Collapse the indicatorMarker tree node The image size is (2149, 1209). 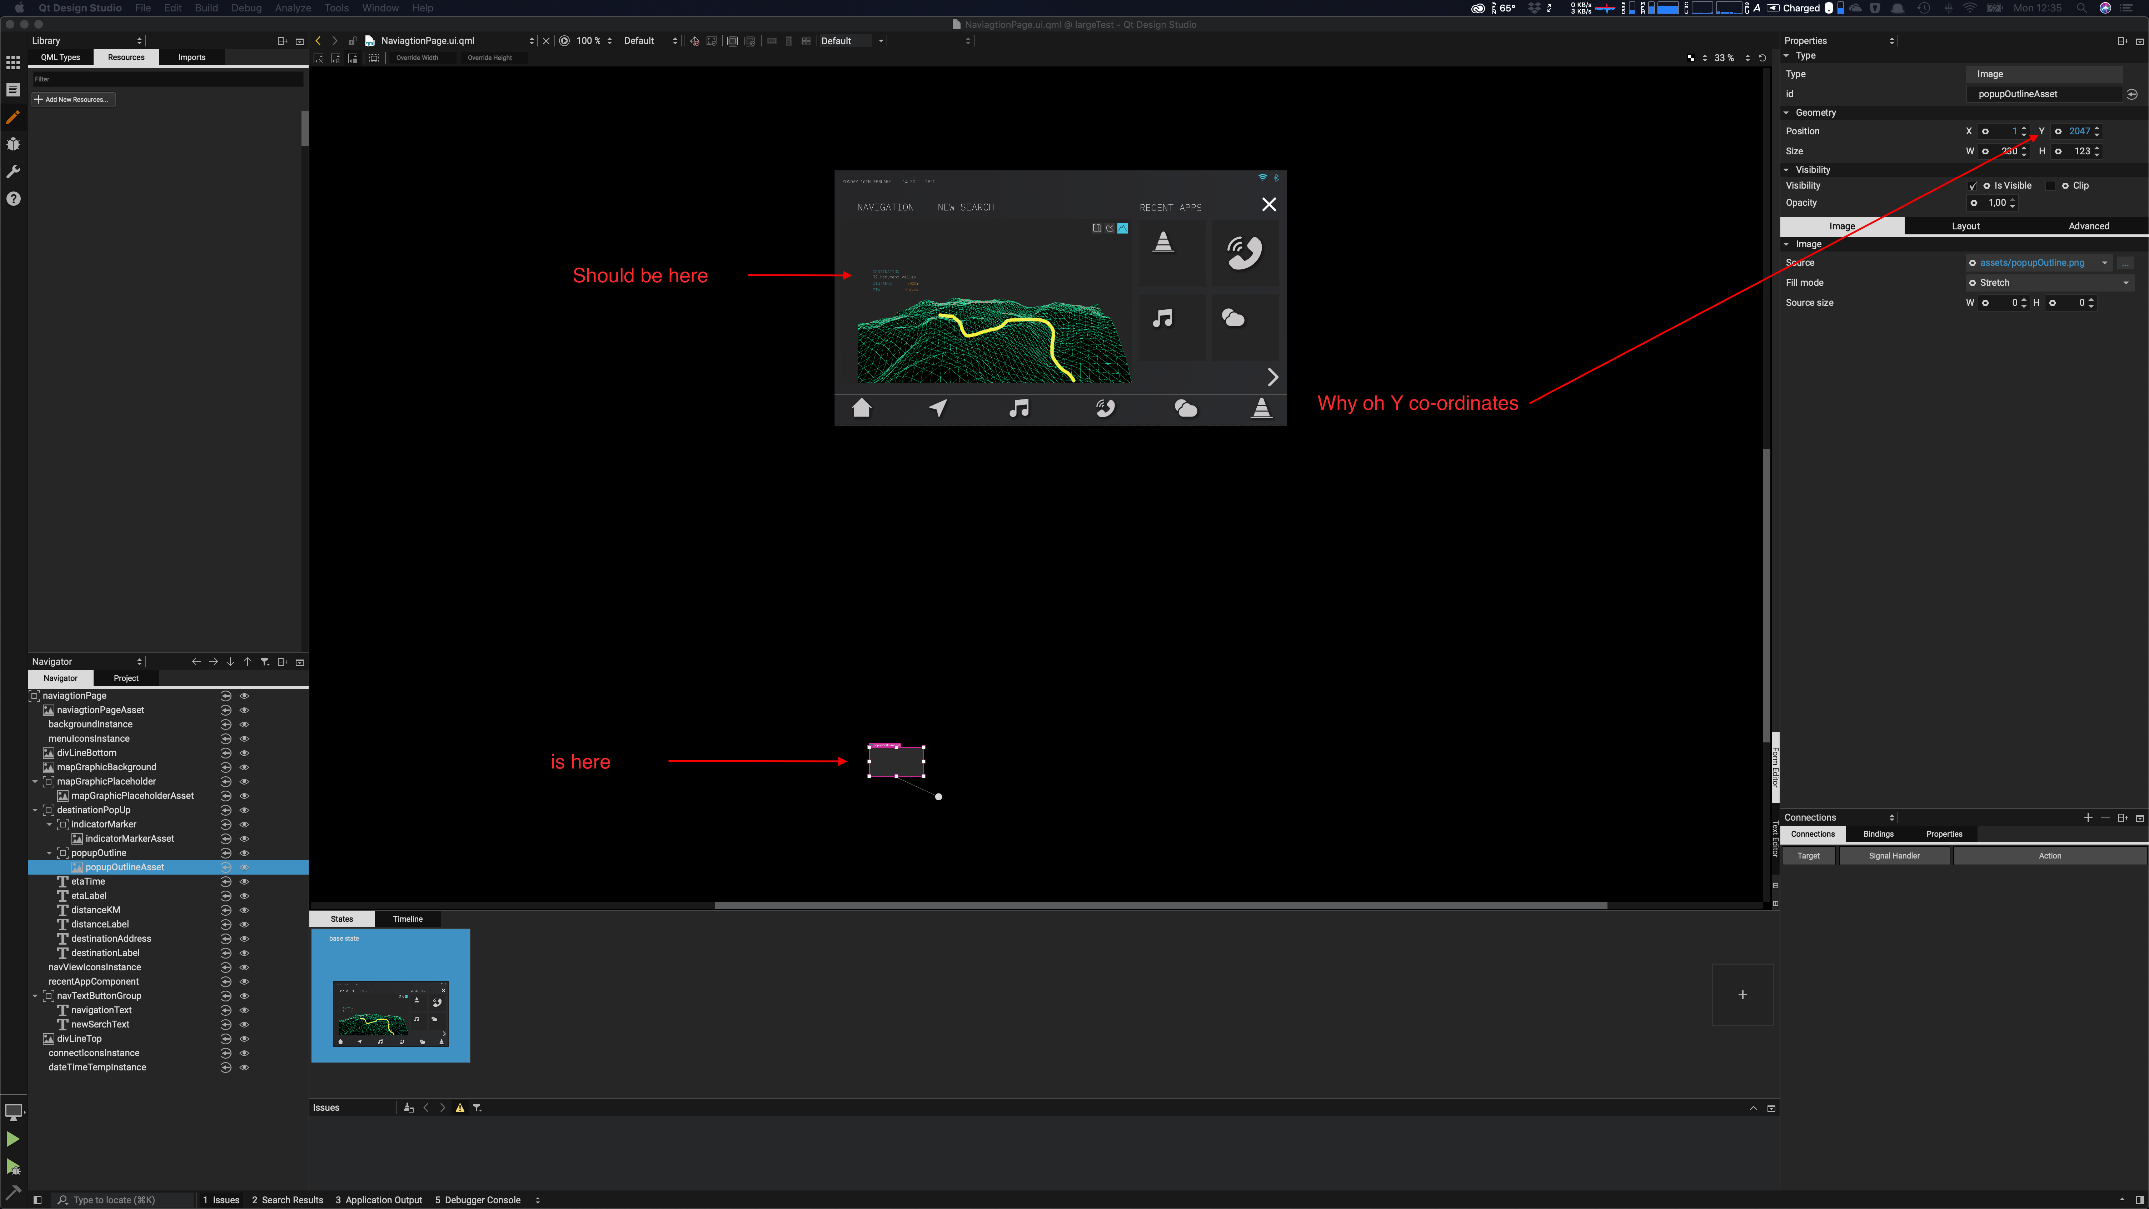(x=49, y=824)
